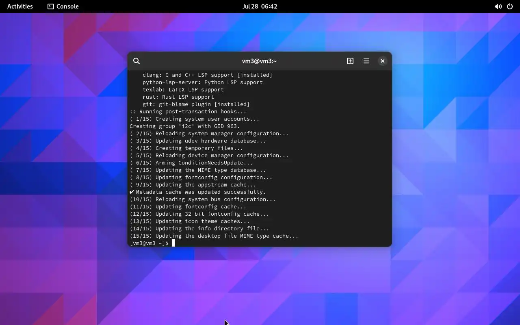520x325 pixels.
Task: Click '( 8/15) Updating fontconfig configuration...' line
Action: click(201, 177)
